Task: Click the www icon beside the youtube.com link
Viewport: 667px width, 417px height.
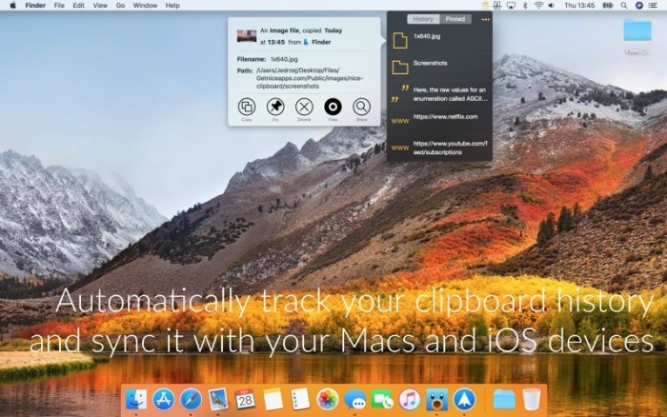Action: (x=400, y=148)
